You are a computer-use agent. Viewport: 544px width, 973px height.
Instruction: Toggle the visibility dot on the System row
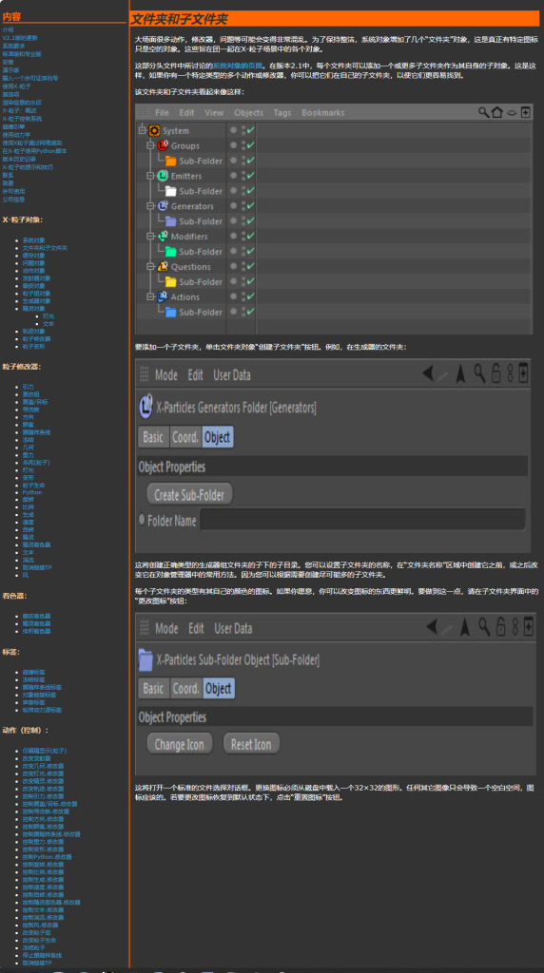tap(234, 130)
